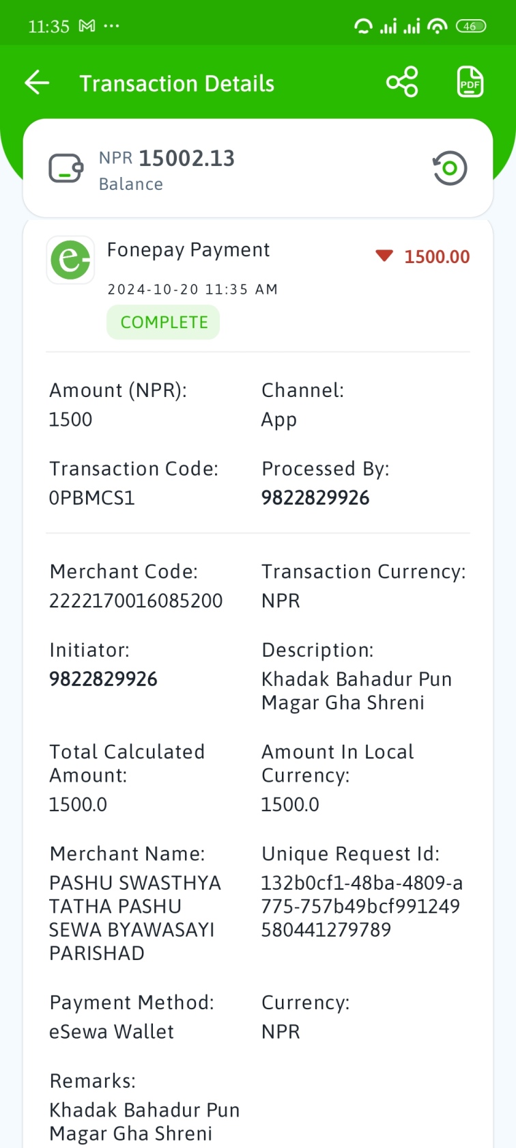Tap the COMPLETE status badge

click(x=163, y=322)
